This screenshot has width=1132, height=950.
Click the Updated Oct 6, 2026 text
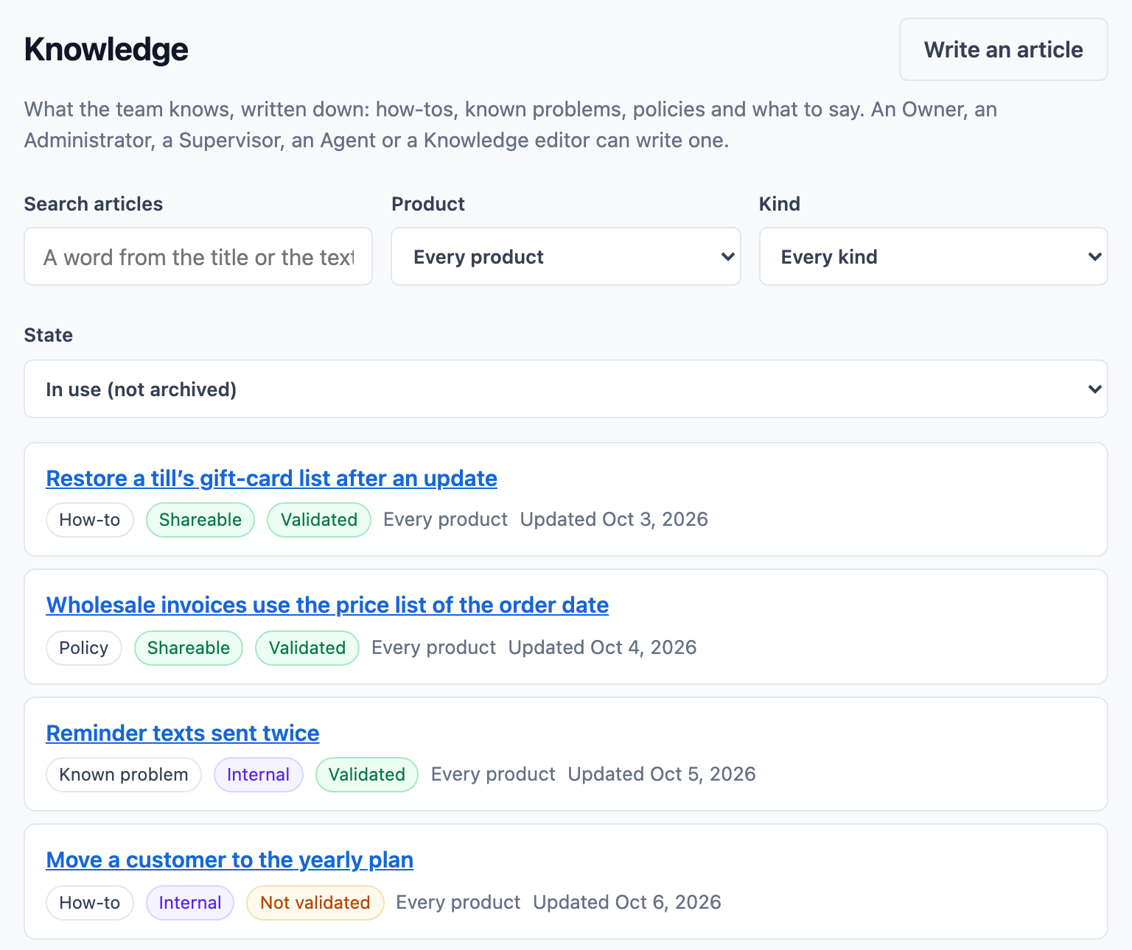tap(627, 903)
